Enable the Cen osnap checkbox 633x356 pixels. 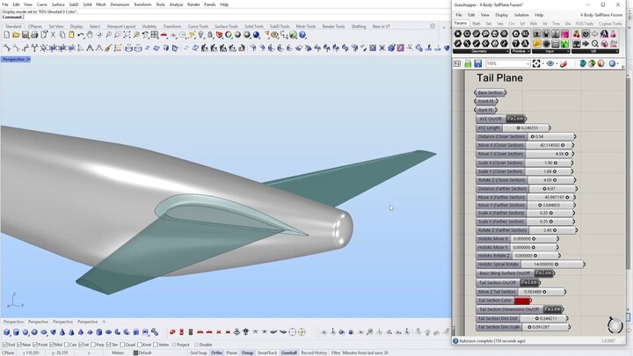point(65,345)
